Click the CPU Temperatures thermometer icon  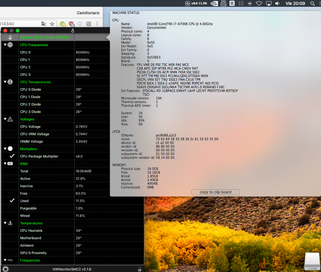click(10, 82)
